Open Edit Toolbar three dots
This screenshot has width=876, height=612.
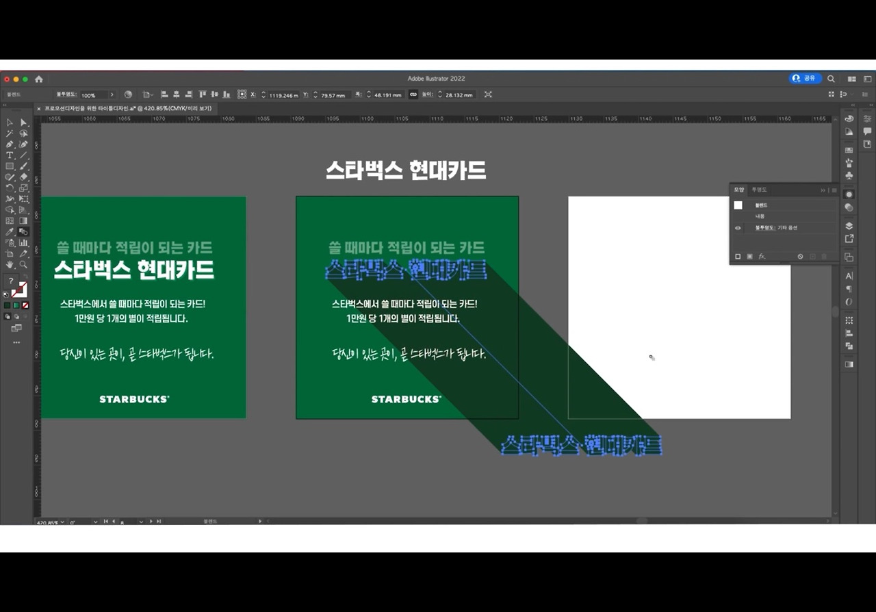16,342
